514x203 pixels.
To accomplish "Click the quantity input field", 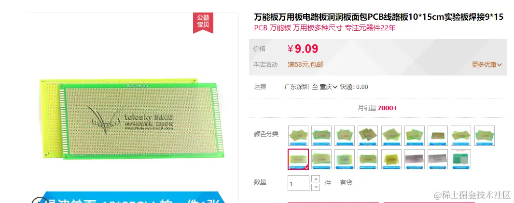I will (x=298, y=183).
